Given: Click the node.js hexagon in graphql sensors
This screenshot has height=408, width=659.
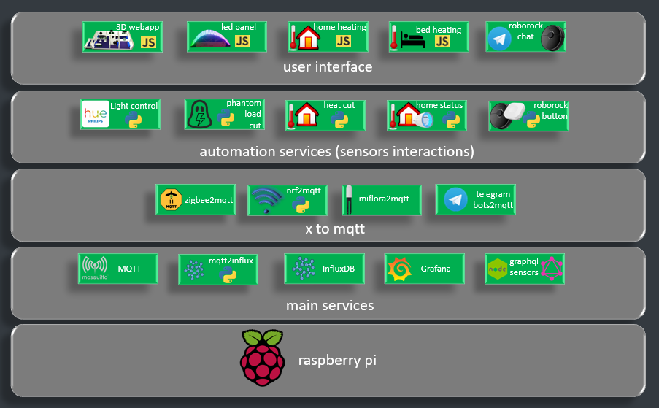Looking at the screenshot, I should pos(498,269).
